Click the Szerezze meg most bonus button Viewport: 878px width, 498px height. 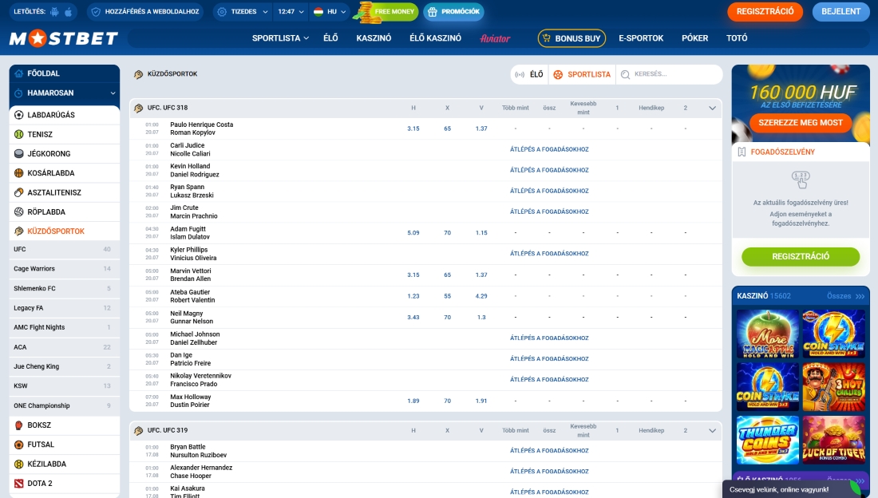click(800, 123)
